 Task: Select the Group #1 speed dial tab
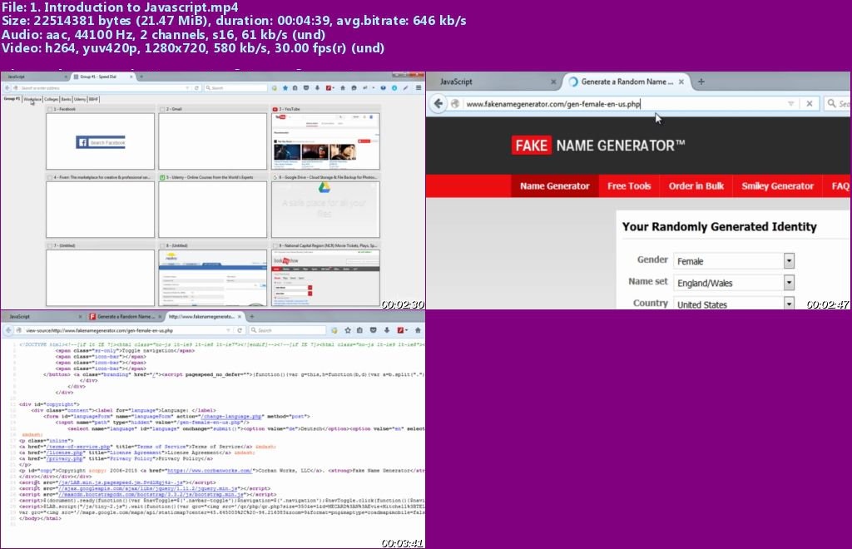(x=12, y=99)
